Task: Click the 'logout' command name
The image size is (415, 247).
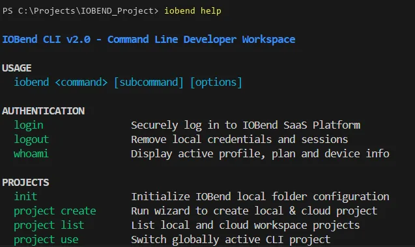Action: click(x=31, y=140)
